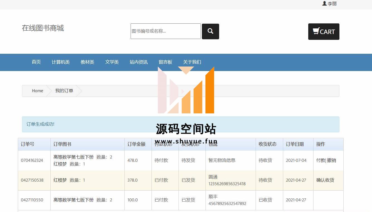Click the 在线图书商城 site title
The height and width of the screenshot is (212, 372).
pyautogui.click(x=43, y=28)
